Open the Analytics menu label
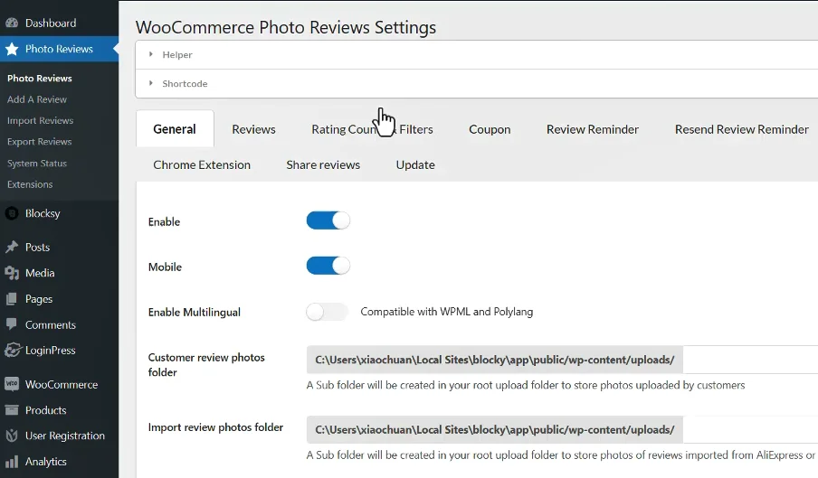Viewport: 818px width, 478px height. 46,462
